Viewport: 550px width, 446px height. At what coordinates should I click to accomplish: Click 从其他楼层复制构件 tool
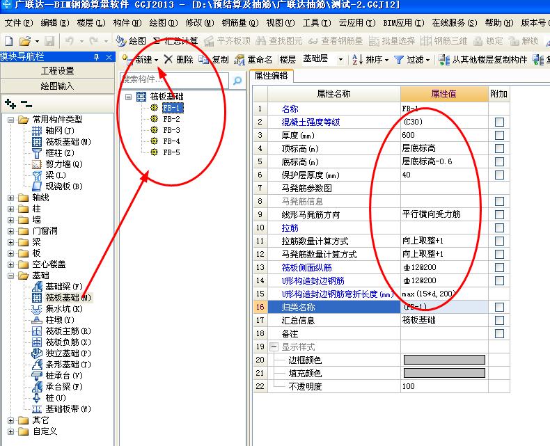point(482,60)
